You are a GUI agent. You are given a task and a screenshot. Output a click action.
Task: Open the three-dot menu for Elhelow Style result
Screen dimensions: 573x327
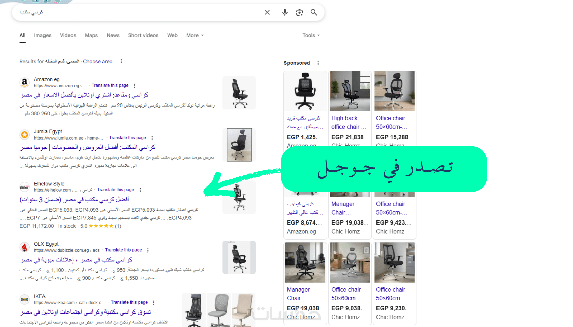(x=140, y=190)
